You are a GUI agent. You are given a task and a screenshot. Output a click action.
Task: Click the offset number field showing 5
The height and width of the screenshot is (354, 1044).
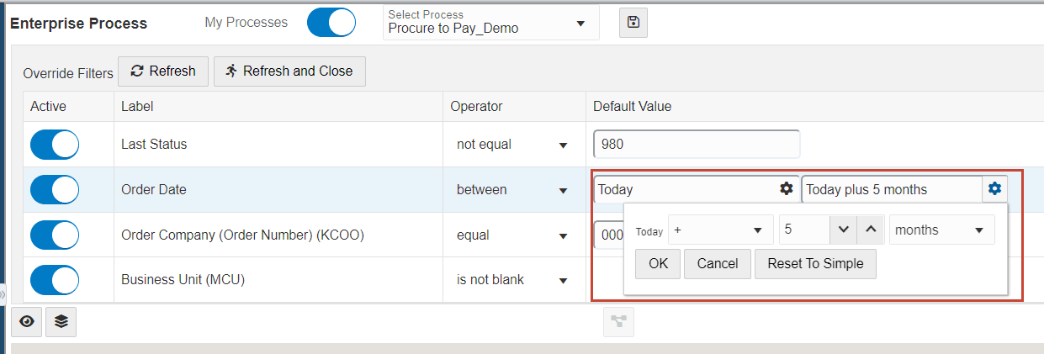click(804, 230)
